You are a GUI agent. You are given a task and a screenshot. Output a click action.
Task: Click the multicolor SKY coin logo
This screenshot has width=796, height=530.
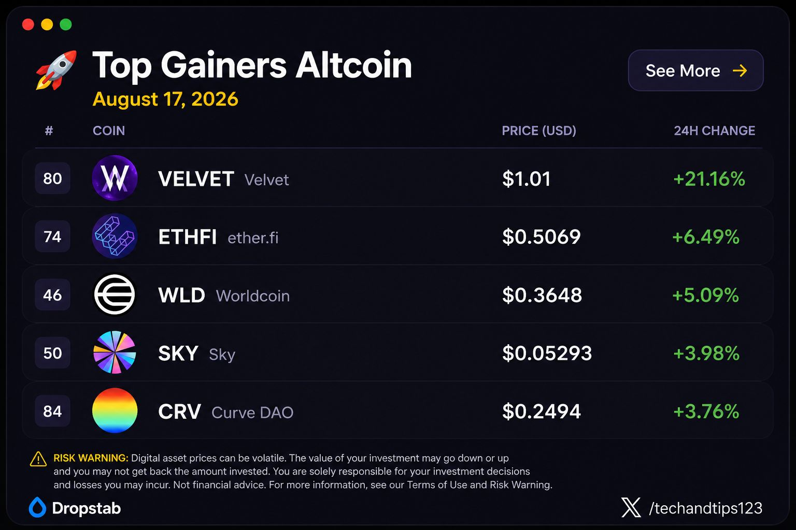point(115,352)
